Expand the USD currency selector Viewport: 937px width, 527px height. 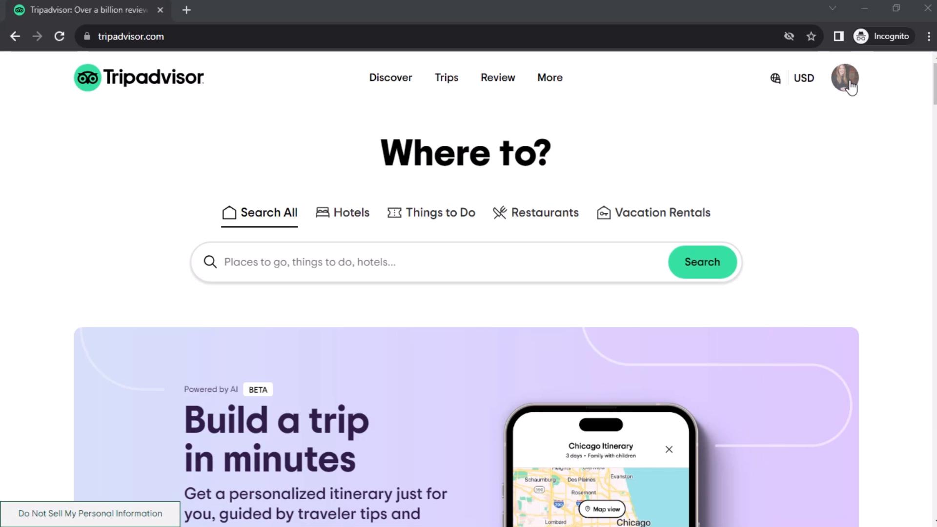click(804, 77)
